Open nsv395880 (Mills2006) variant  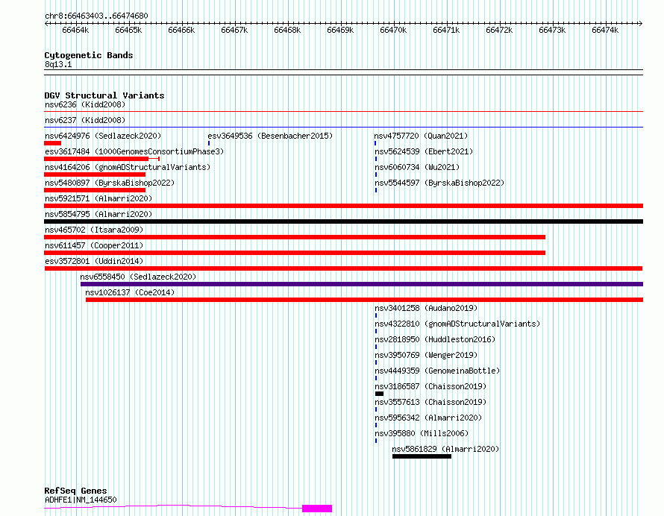[422, 433]
